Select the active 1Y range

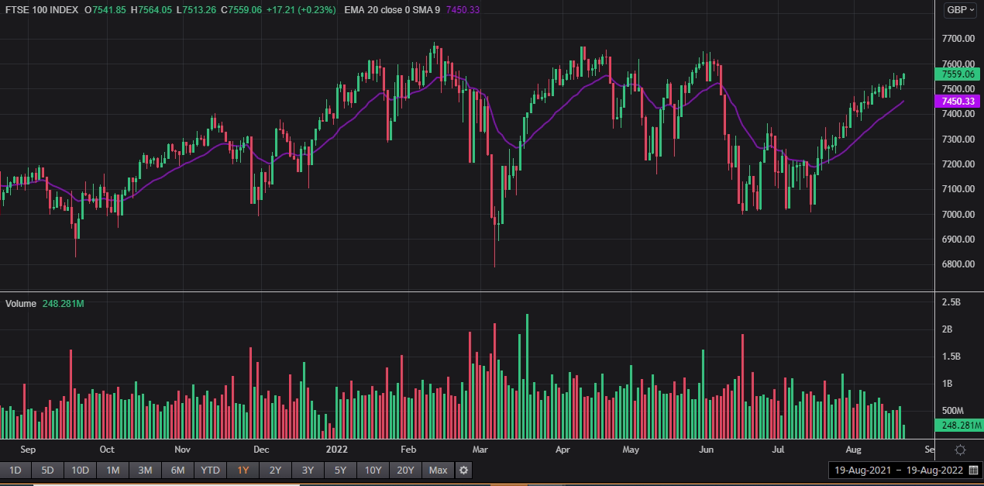click(x=243, y=470)
